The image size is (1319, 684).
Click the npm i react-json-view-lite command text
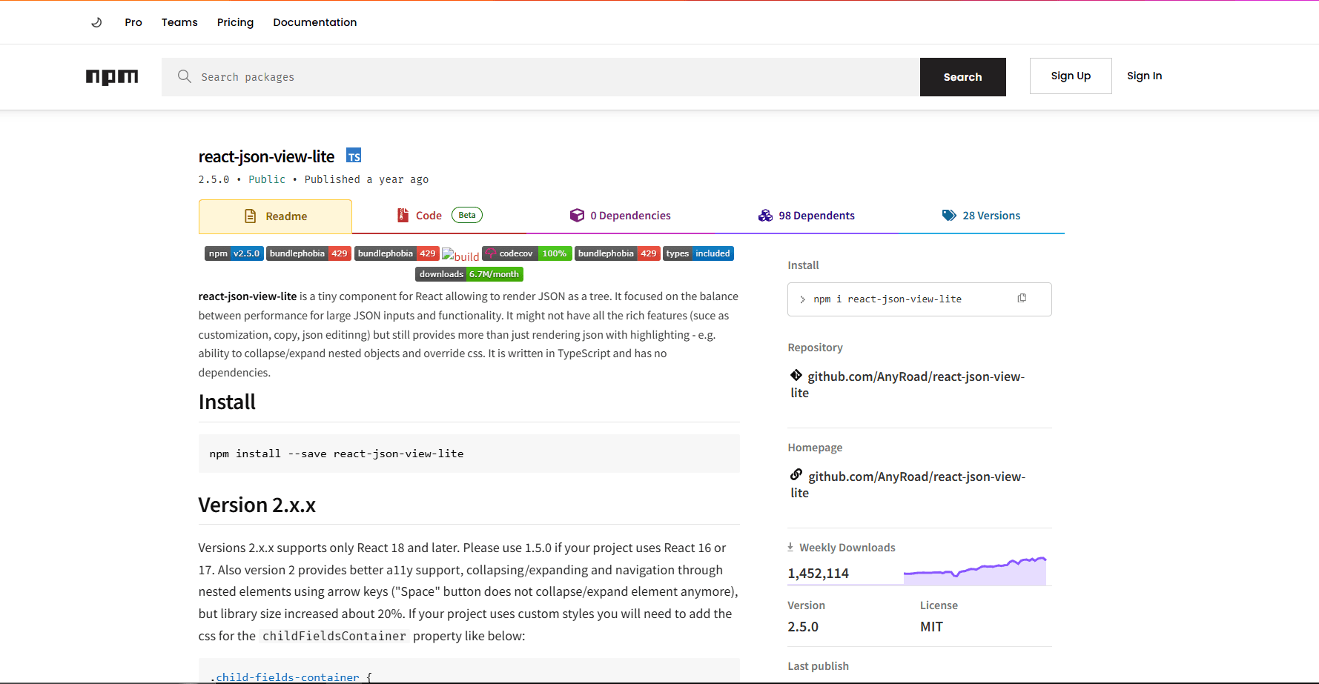click(887, 299)
